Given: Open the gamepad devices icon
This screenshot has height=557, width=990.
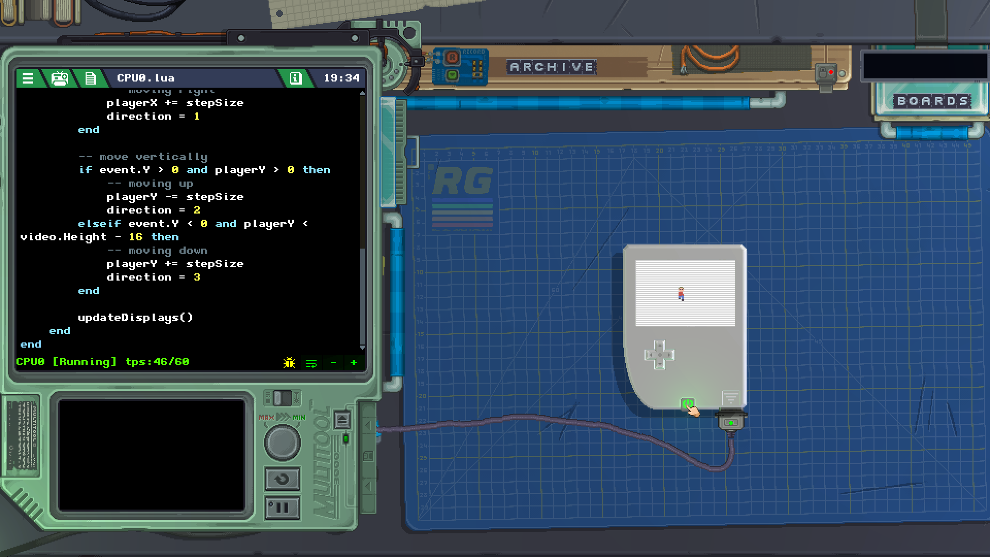Looking at the screenshot, I should (x=60, y=78).
